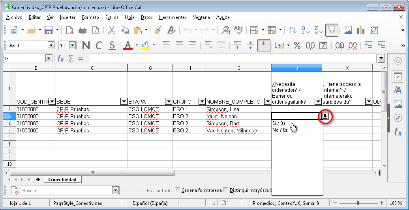Align text right
The image size is (409, 210).
[192, 46]
